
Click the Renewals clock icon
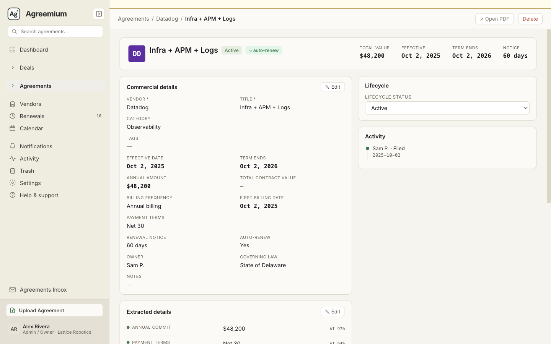13,116
